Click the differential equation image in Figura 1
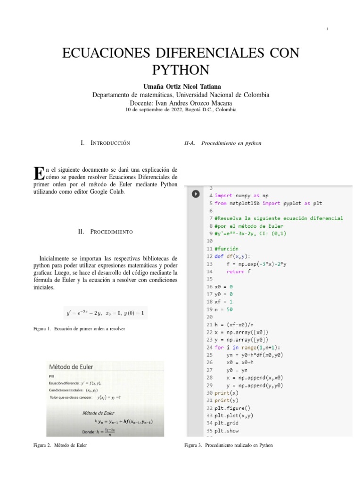 click(x=105, y=313)
